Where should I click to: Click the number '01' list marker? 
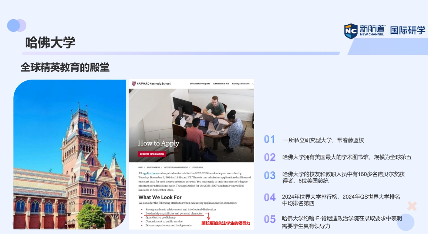(x=269, y=139)
